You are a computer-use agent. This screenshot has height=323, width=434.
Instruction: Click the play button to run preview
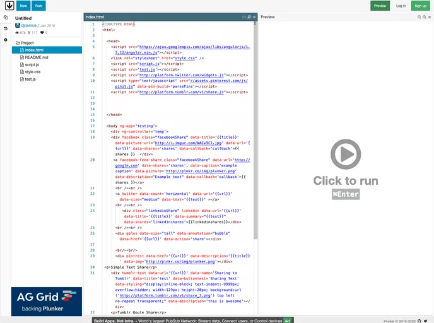point(346,154)
